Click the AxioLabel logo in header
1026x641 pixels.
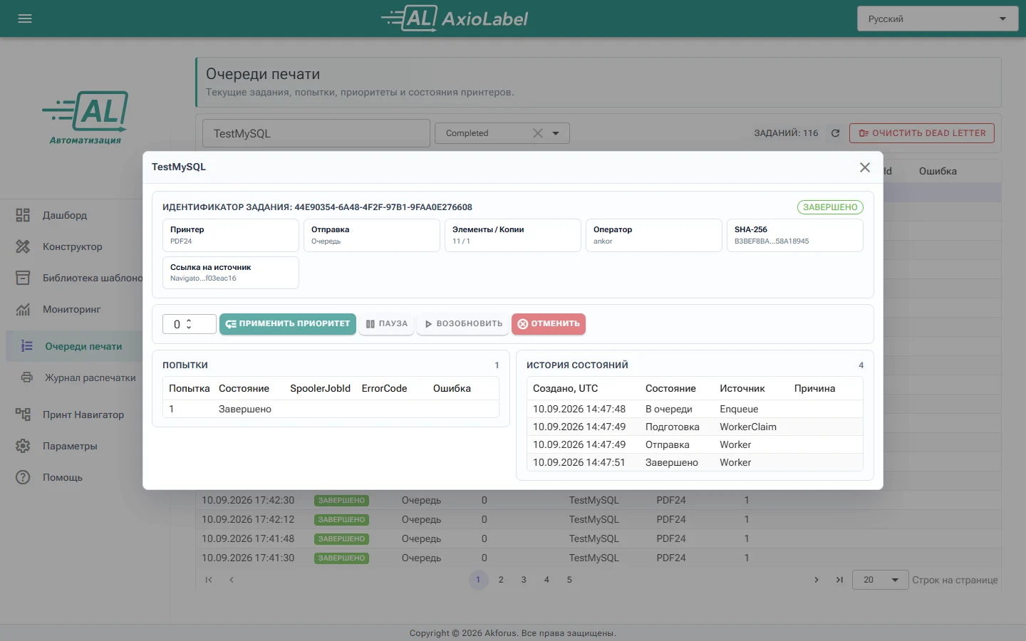(455, 19)
